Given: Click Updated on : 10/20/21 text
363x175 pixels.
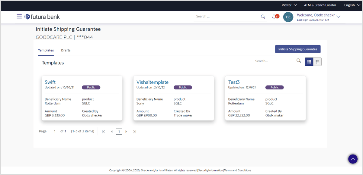Looking at the screenshot, I should point(59,87).
